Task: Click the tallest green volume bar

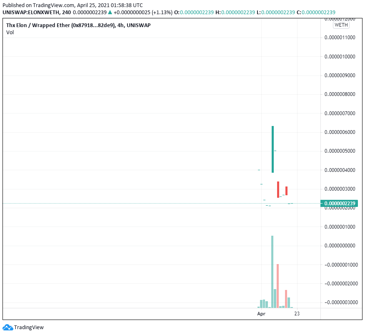Action: tap(272, 272)
